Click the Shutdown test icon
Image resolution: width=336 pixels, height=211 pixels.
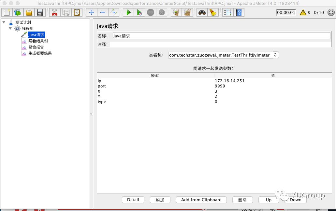click(x=162, y=12)
